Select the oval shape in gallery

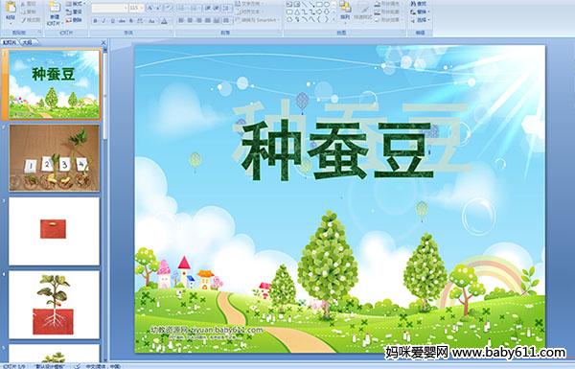pos(328,5)
